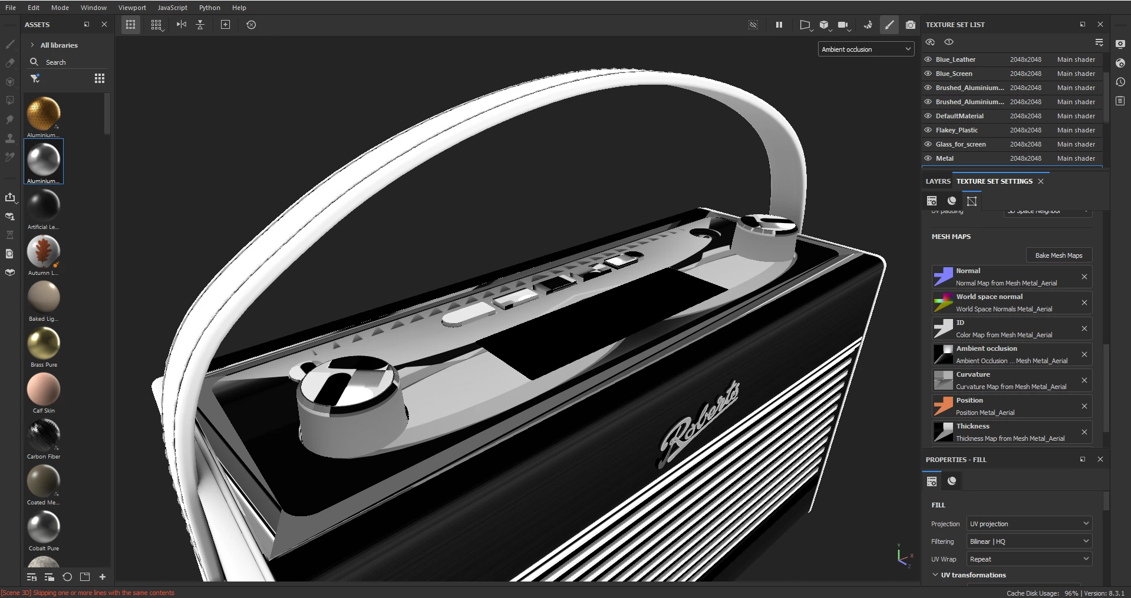Select the Eraser tool in left toolbar
The width and height of the screenshot is (1131, 598).
[10, 63]
